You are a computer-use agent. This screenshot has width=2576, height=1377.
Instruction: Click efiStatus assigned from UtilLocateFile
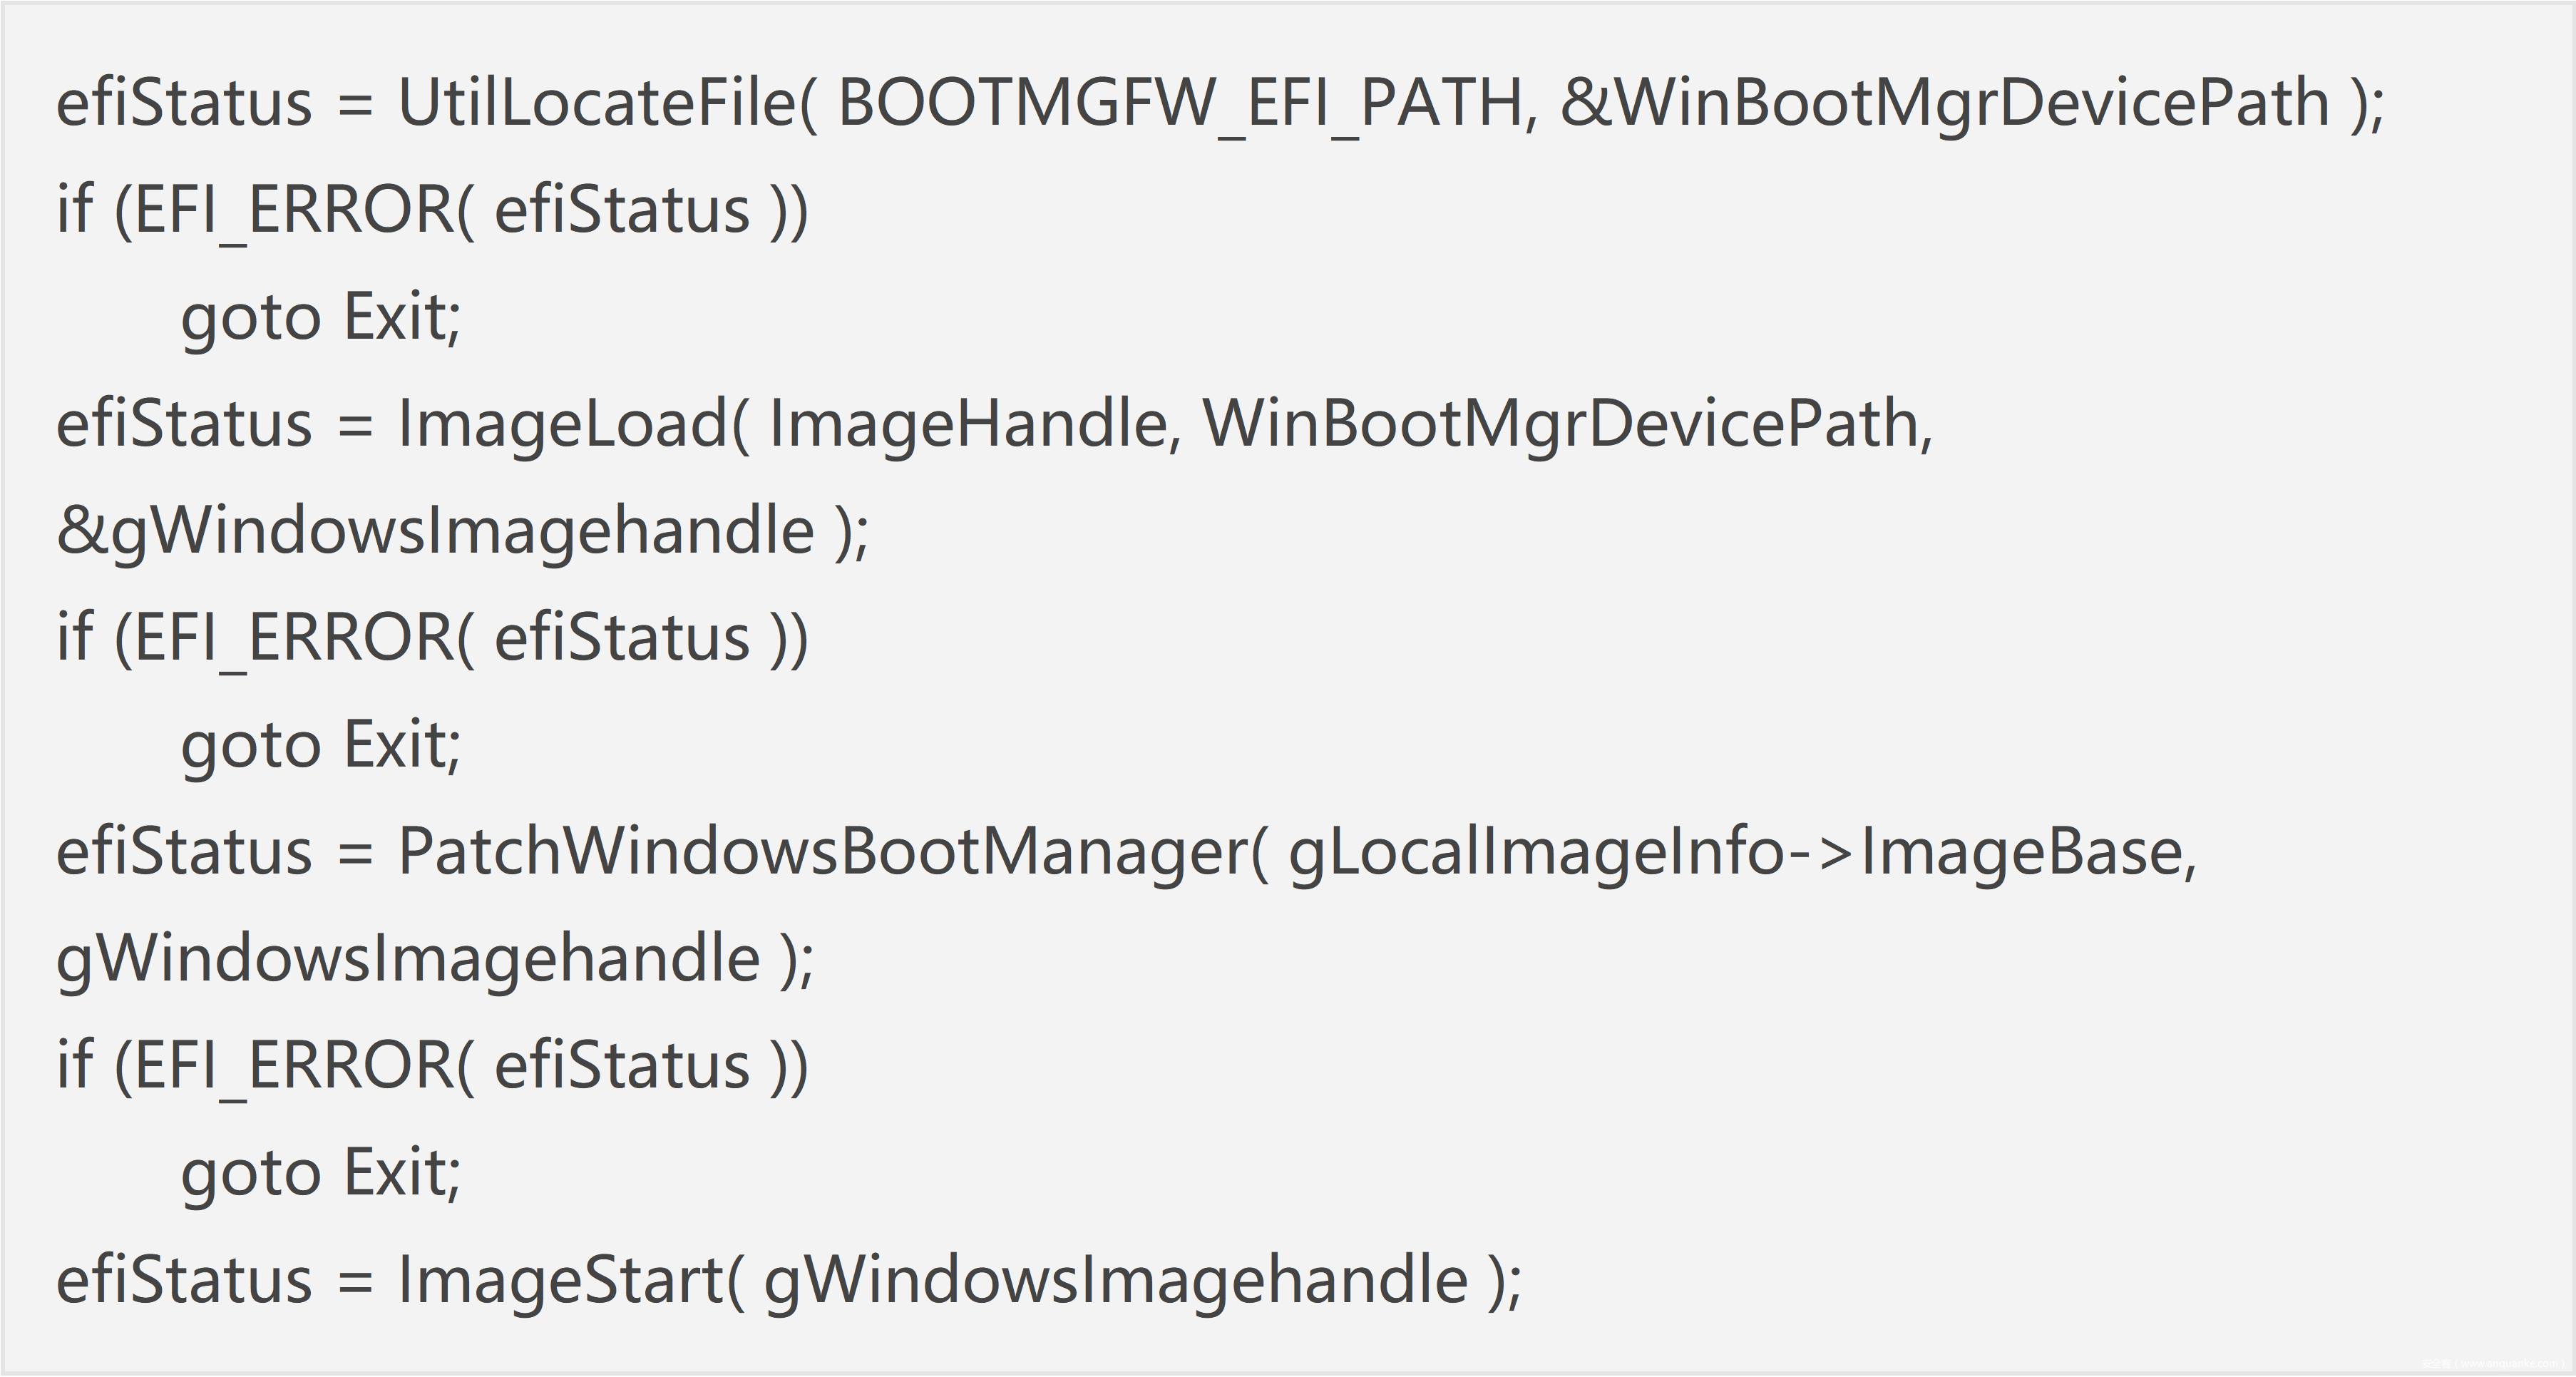(x=184, y=102)
